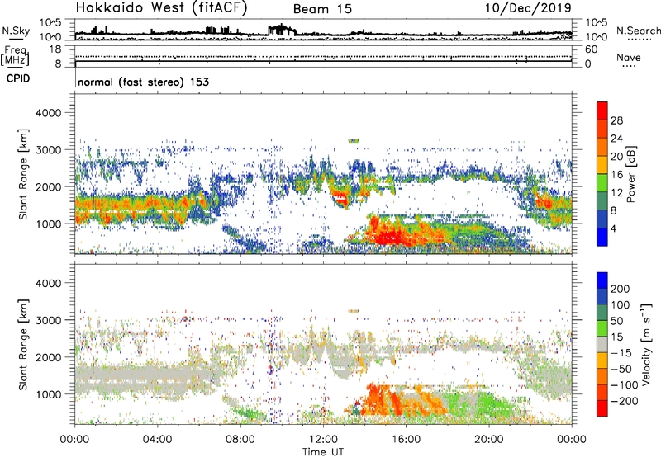
Task: Click the "Velocity [m s-1]" colorbar title
Action: click(x=646, y=344)
